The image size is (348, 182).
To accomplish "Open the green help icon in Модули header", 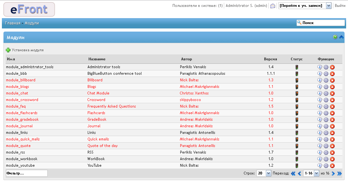I will point(335,37).
